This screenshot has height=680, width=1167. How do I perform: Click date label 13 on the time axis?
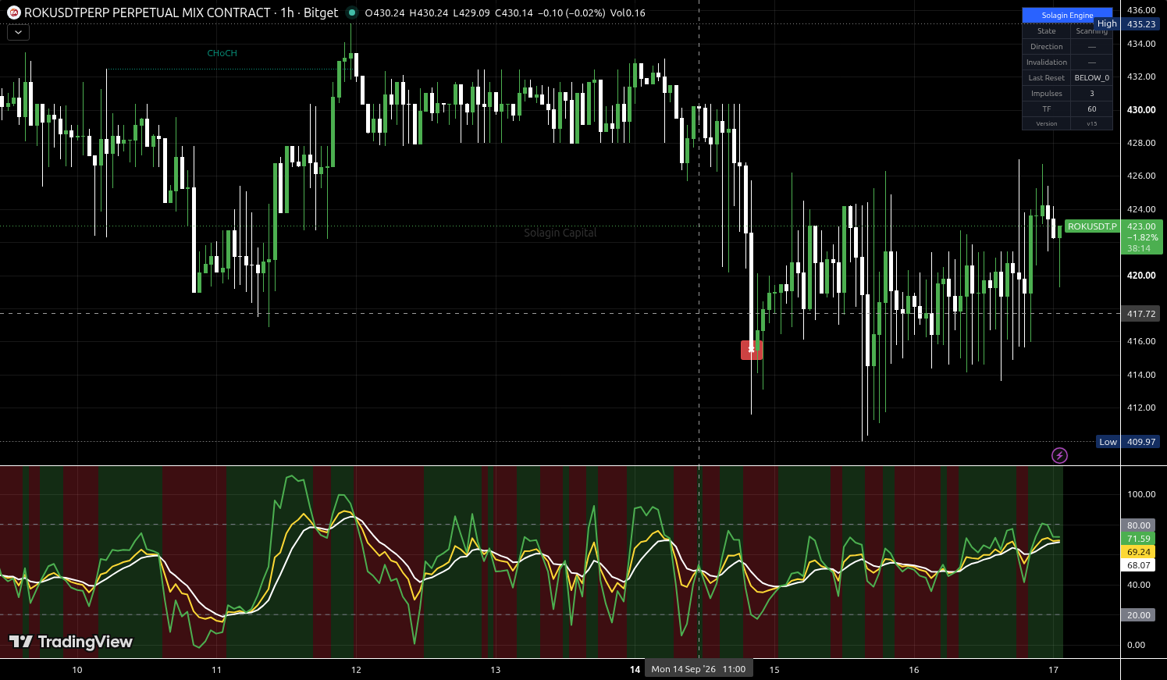tap(496, 669)
